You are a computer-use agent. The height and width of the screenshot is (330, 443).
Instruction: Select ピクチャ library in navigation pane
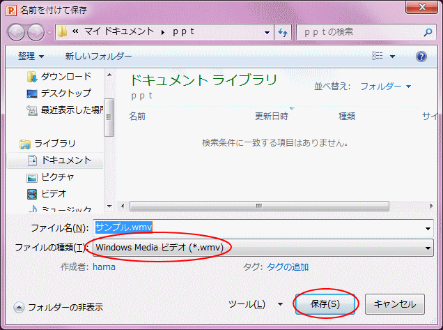point(58,177)
